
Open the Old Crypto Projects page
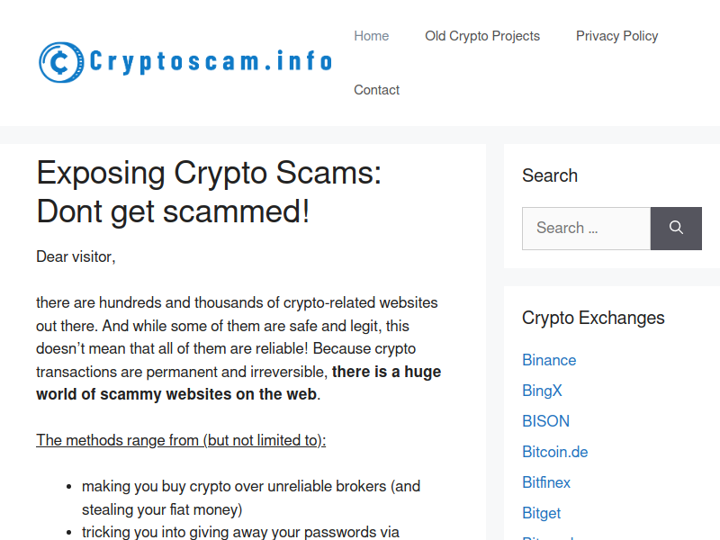click(482, 36)
